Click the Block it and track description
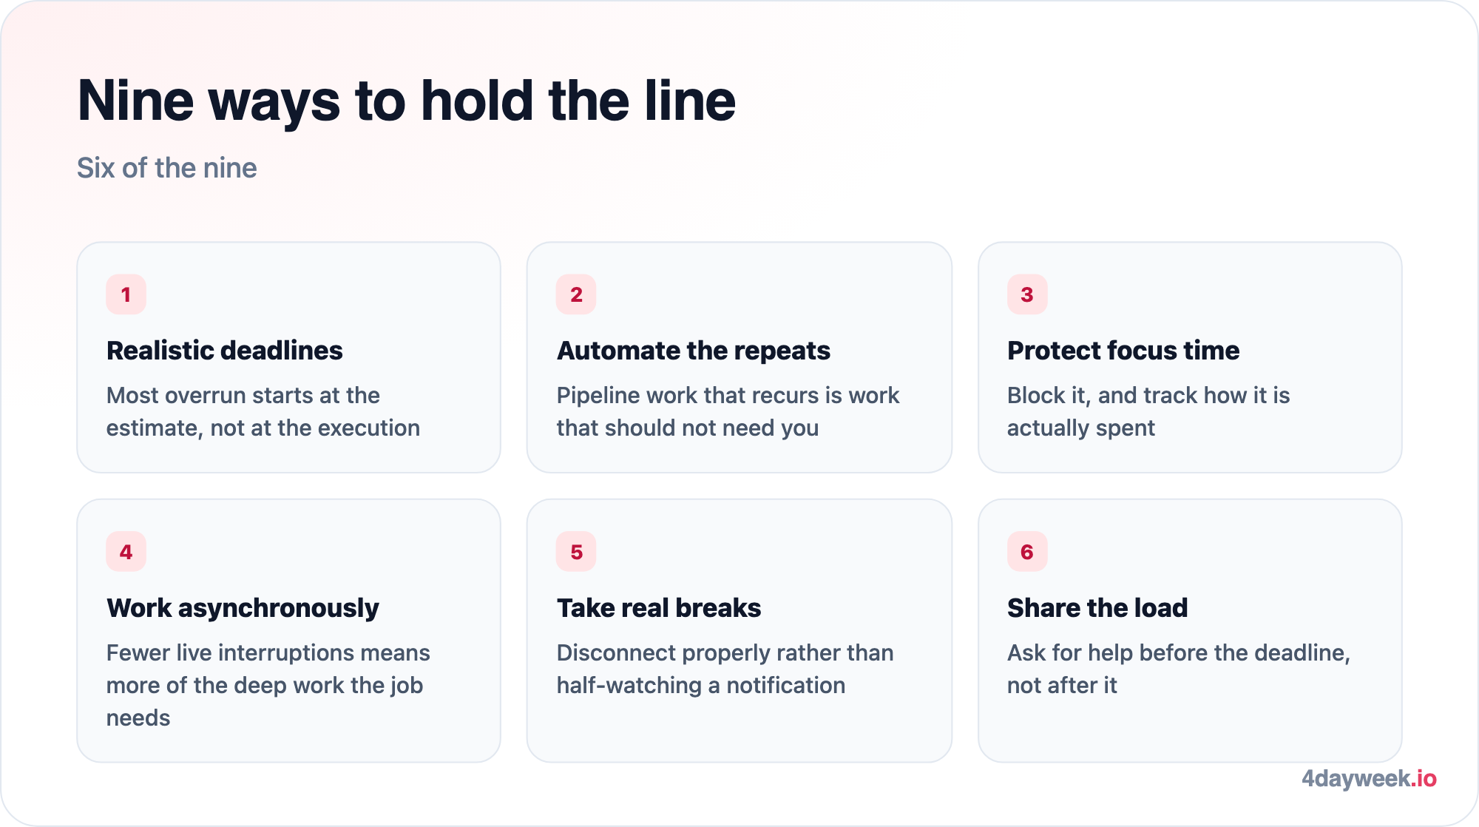The width and height of the screenshot is (1479, 827). [x=1148, y=411]
